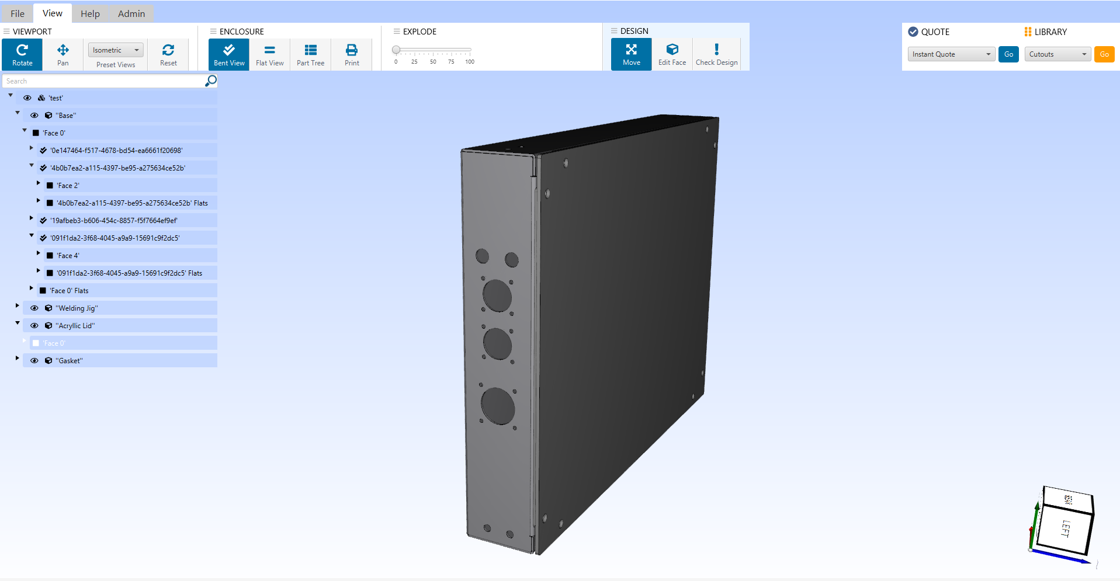Open the Preset Views dropdown

115,50
